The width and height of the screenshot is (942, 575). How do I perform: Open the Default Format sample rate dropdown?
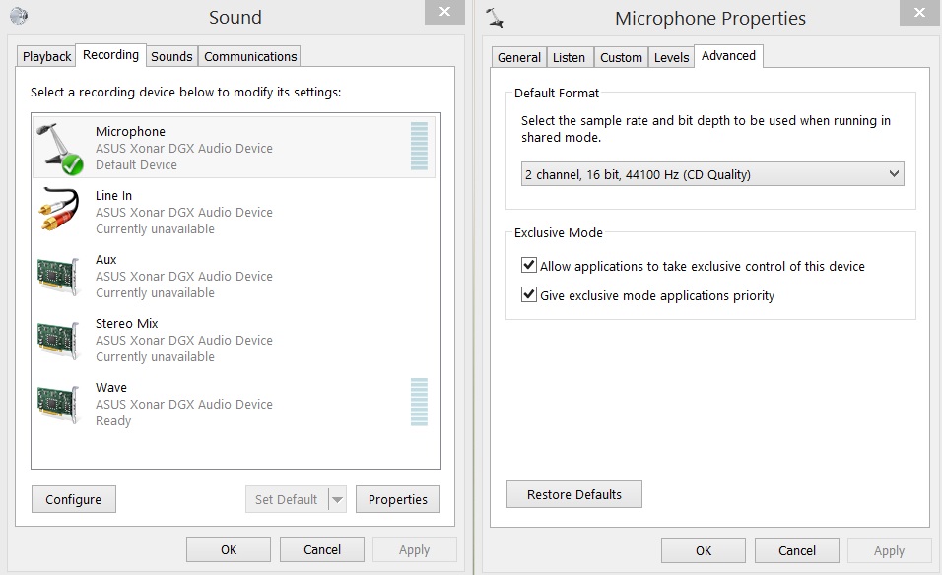pyautogui.click(x=711, y=174)
